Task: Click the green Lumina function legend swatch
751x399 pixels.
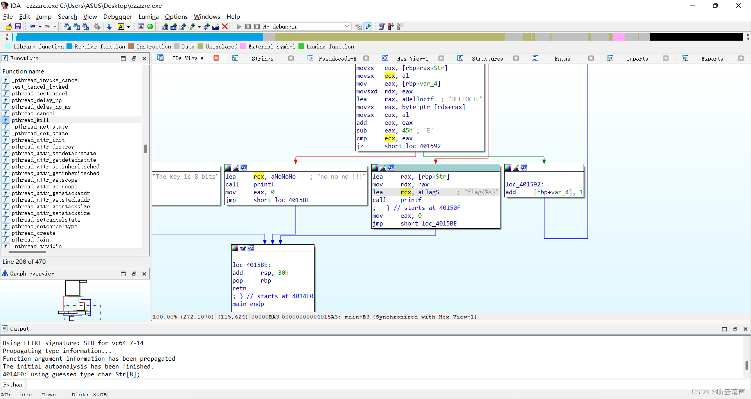Action: point(301,47)
